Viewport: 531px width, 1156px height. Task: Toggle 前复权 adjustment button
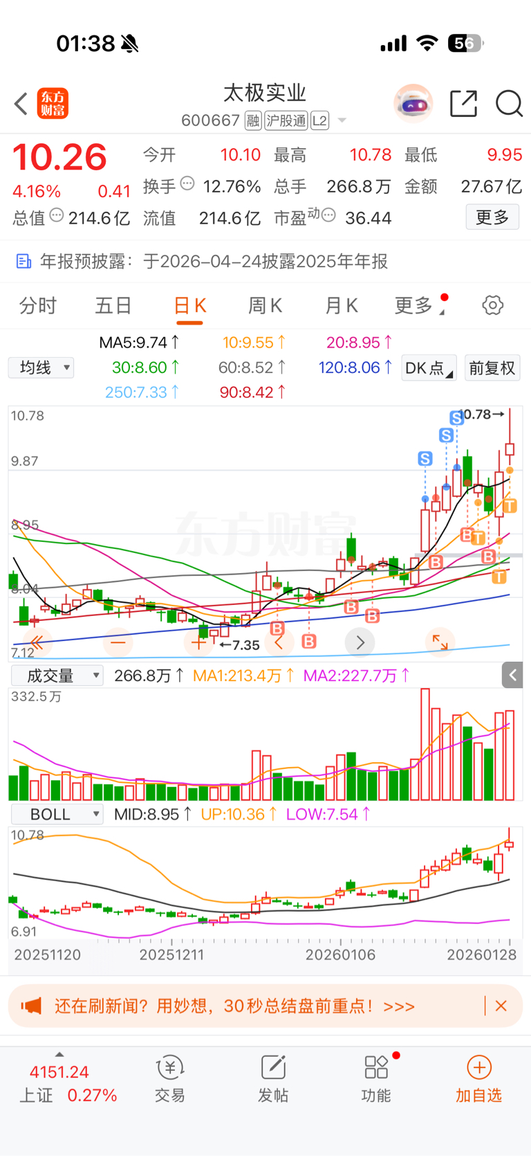(x=492, y=368)
